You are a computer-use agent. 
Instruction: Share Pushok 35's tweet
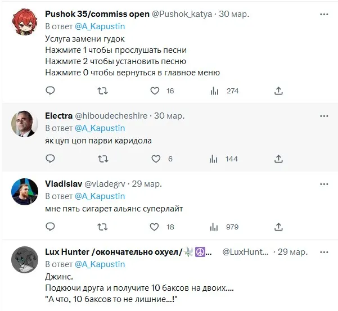(278, 91)
